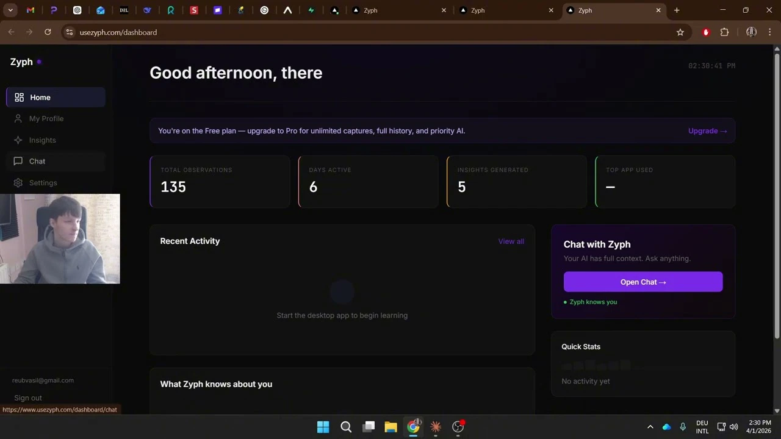Reload the current page

pos(48,32)
